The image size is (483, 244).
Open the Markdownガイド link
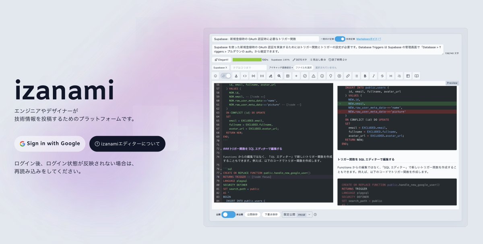point(368,39)
